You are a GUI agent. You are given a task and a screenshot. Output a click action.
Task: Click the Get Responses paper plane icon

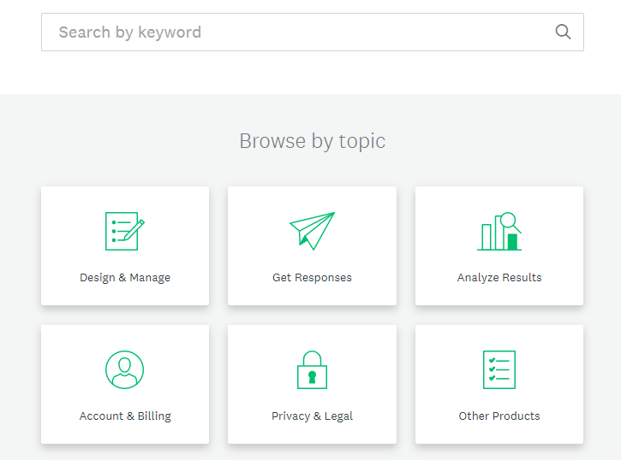click(312, 231)
